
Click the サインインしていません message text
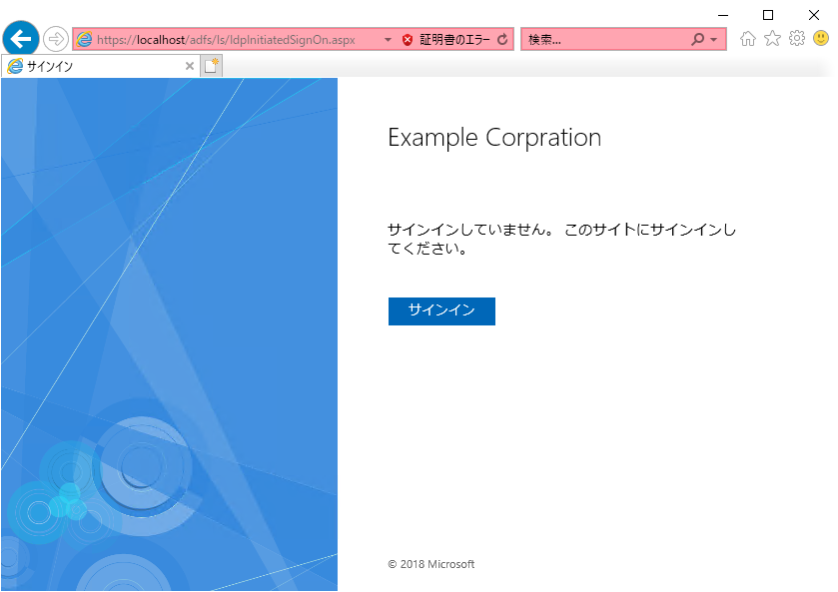561,239
